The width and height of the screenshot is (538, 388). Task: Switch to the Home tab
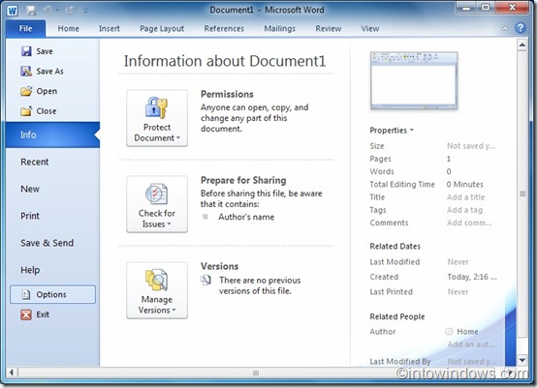[x=68, y=28]
